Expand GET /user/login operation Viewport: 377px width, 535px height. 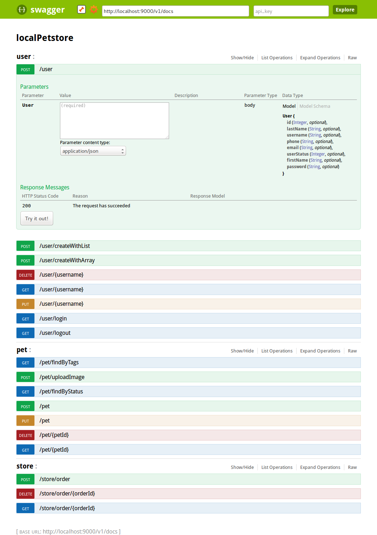pos(188,319)
